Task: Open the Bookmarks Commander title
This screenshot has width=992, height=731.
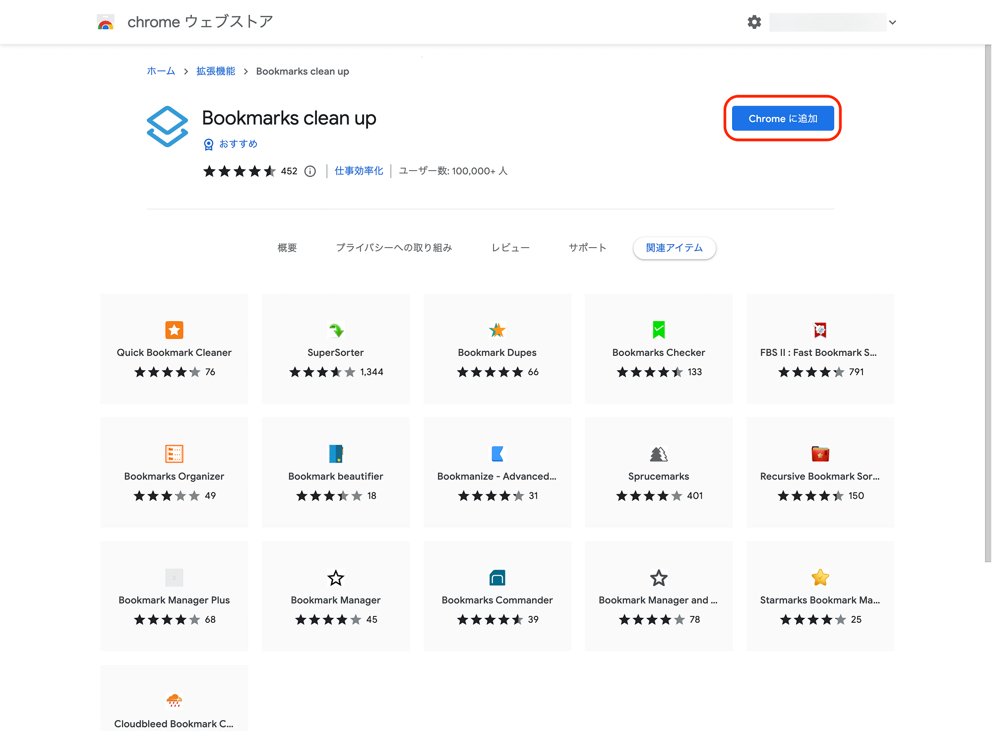Action: (497, 600)
